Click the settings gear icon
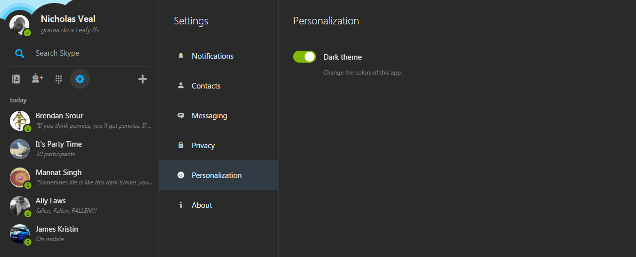 [80, 79]
